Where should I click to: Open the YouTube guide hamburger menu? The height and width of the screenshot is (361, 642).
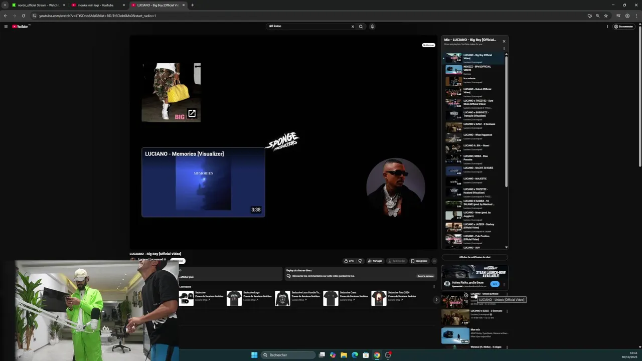(6, 27)
